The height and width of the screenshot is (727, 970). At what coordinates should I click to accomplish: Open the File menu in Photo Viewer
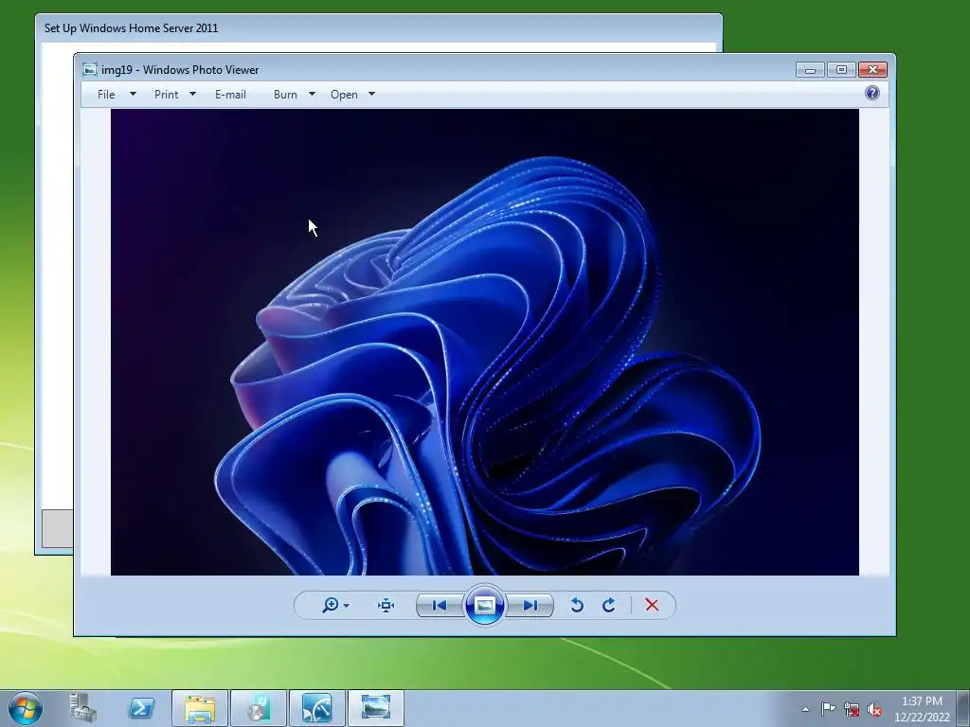pyautogui.click(x=106, y=95)
